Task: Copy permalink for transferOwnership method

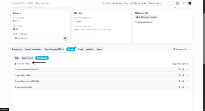Action: point(183,81)
